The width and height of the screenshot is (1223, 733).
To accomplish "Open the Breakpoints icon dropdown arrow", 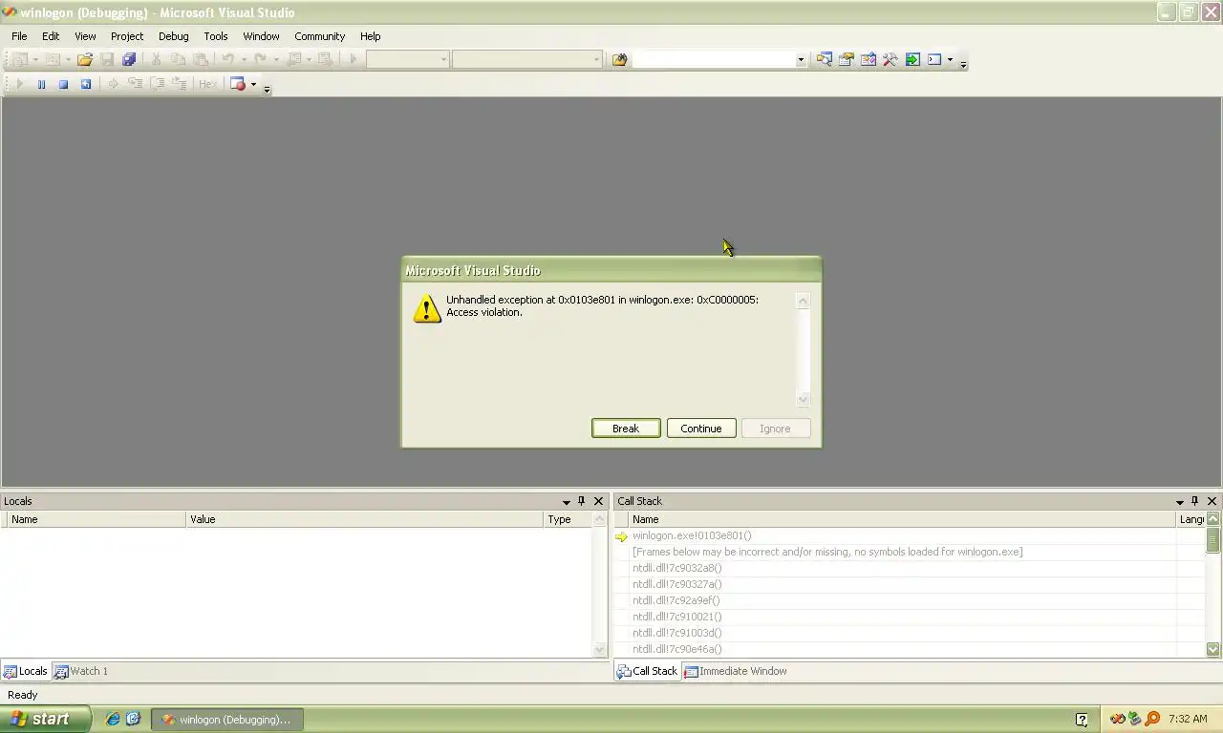I will 253,84.
